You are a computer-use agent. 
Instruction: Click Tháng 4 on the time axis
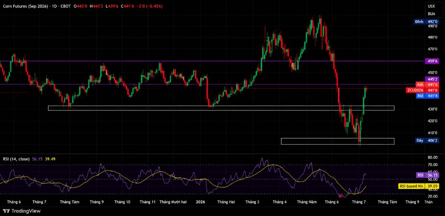(x=280, y=202)
